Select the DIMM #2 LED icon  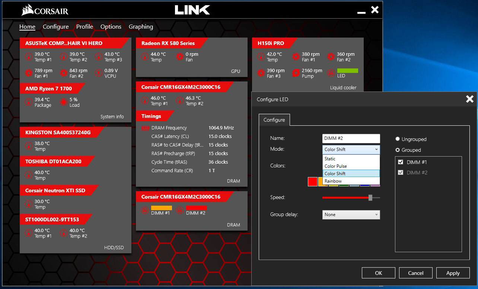click(180, 210)
